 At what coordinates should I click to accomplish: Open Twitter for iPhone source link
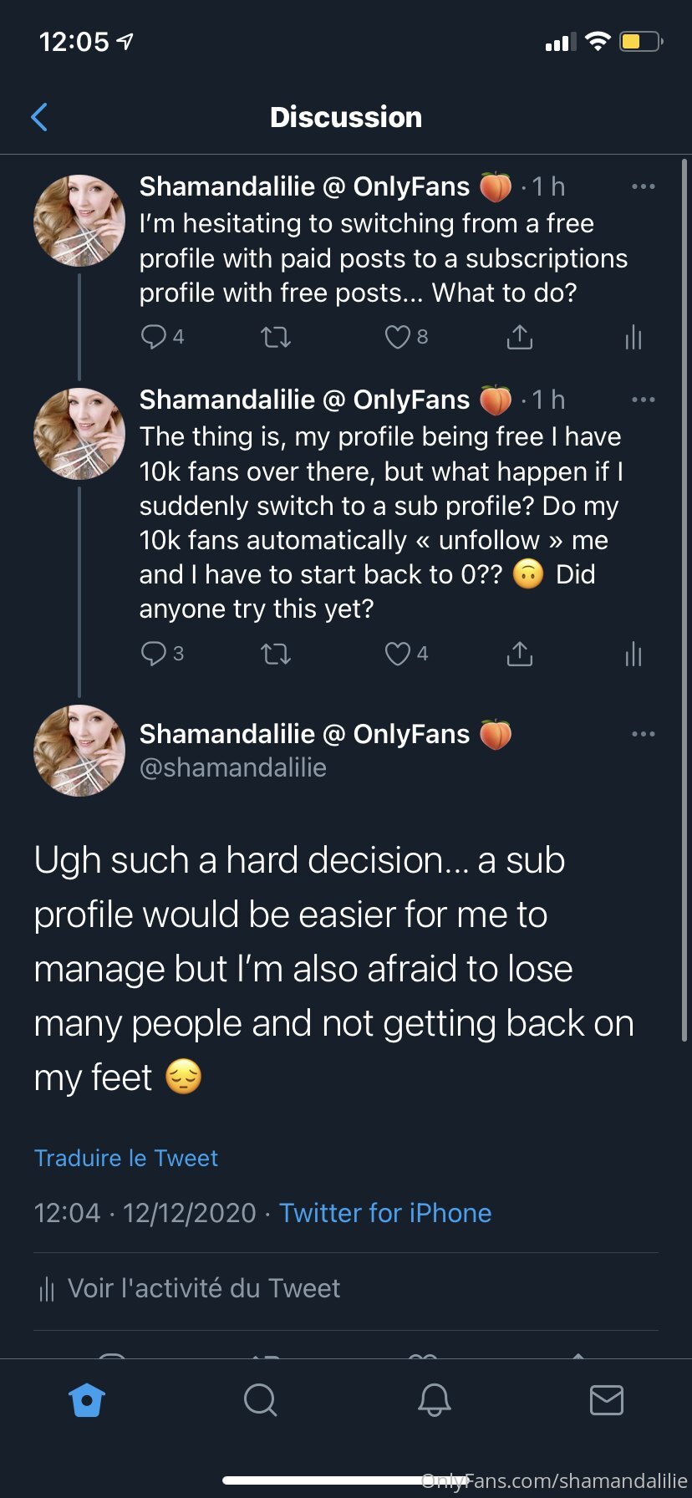[x=385, y=1213]
